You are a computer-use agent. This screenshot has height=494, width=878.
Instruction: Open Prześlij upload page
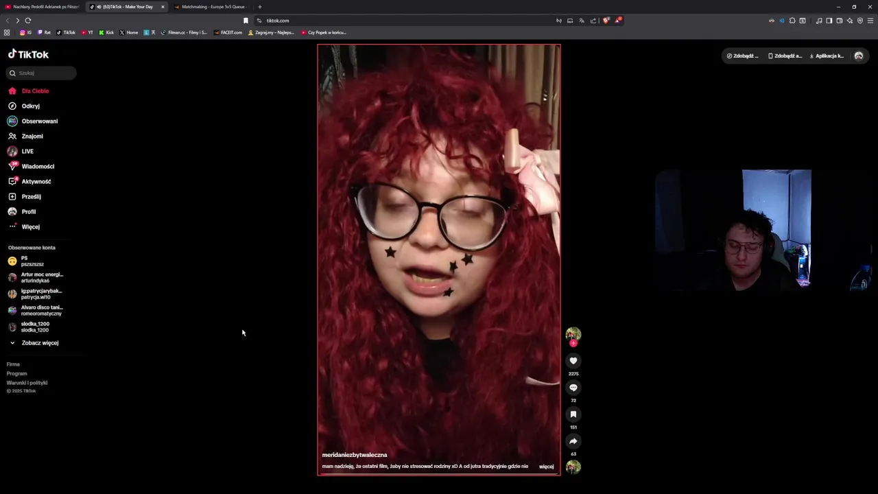tap(25, 197)
